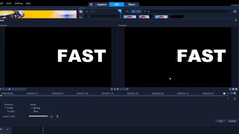Open the Settings menu
Screen dimensions: 239x134
(x=19, y=3)
